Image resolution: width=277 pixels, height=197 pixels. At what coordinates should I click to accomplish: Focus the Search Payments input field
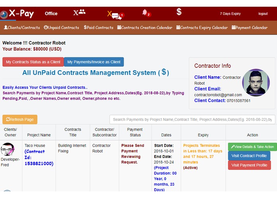point(193,120)
